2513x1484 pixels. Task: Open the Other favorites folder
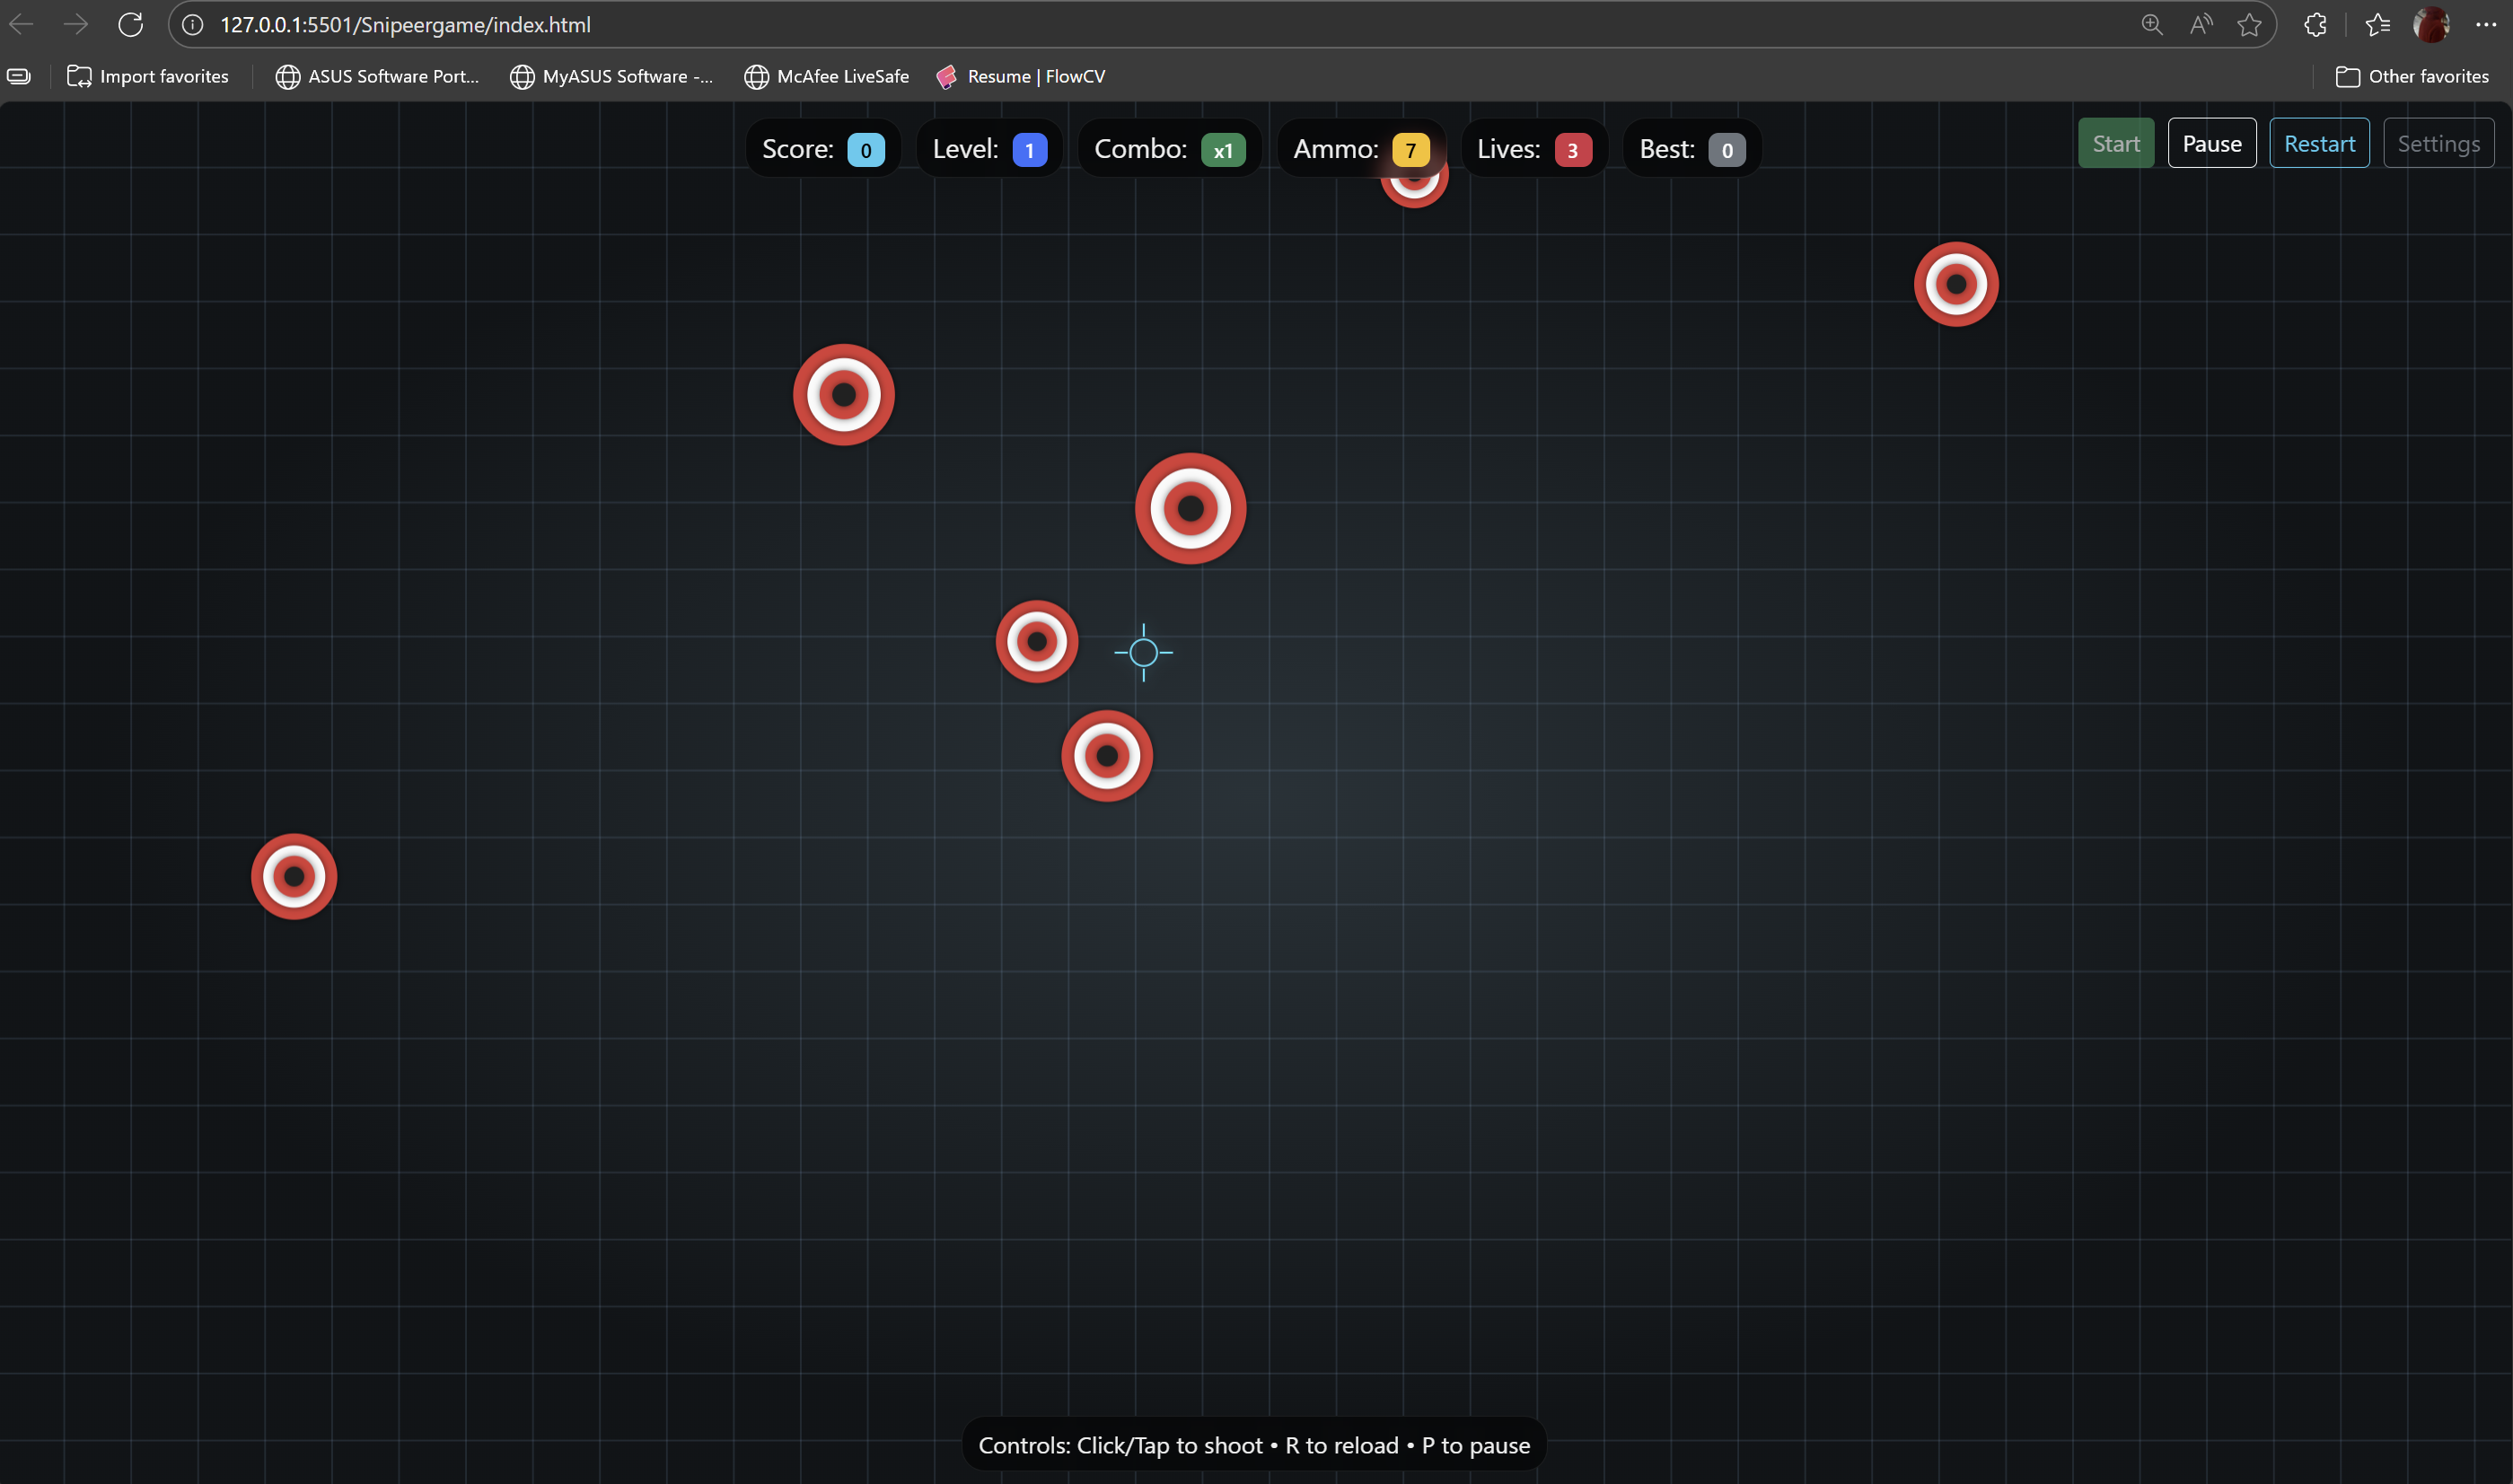click(x=2411, y=76)
